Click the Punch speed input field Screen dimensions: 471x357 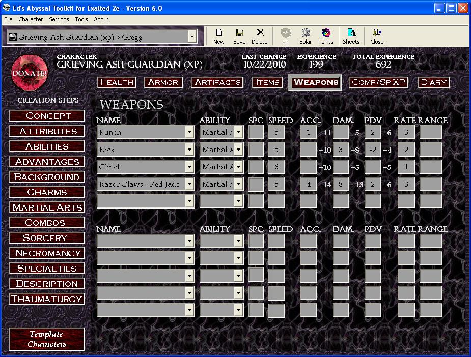276,133
